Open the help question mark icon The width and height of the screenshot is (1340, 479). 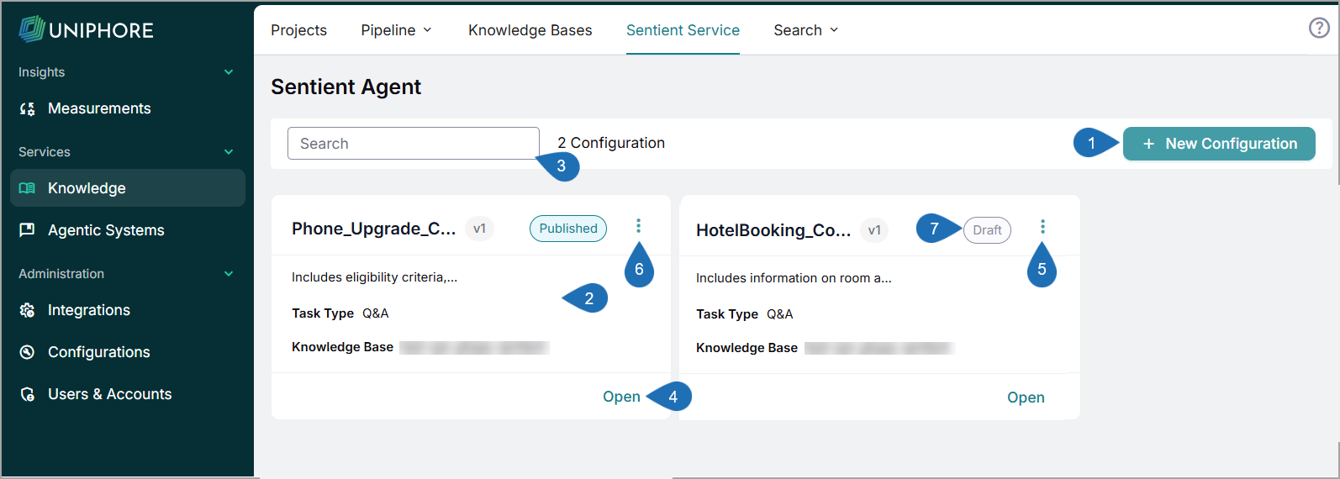coord(1319,28)
